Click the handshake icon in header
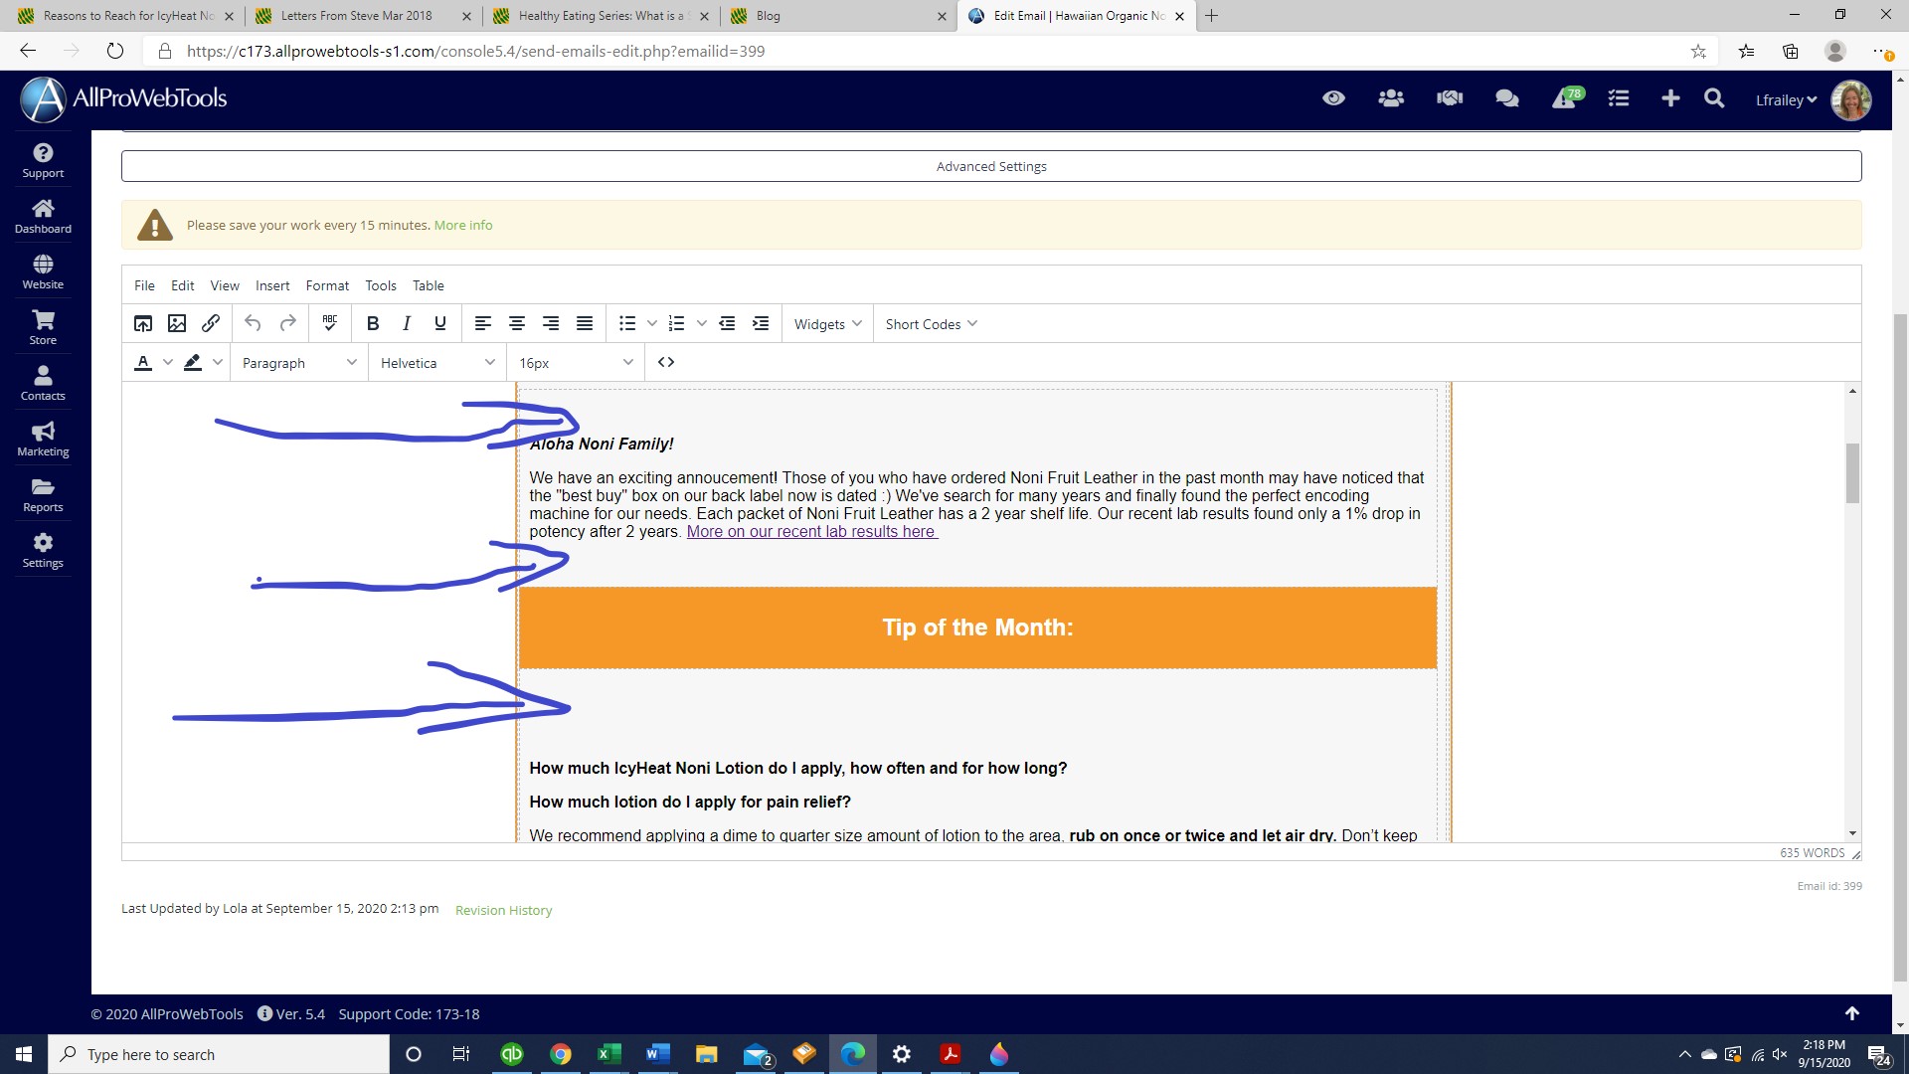Viewport: 1909px width, 1074px height. point(1450,98)
